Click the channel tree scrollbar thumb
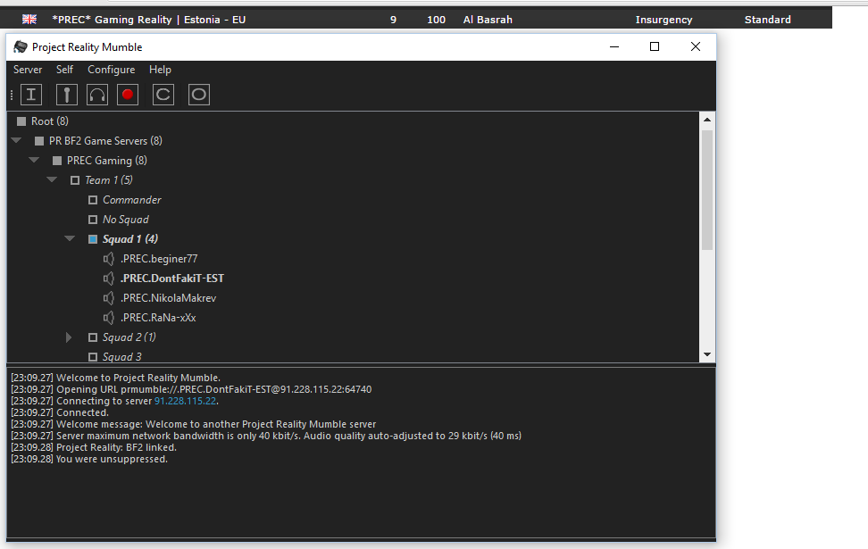868x549 pixels. [707, 190]
